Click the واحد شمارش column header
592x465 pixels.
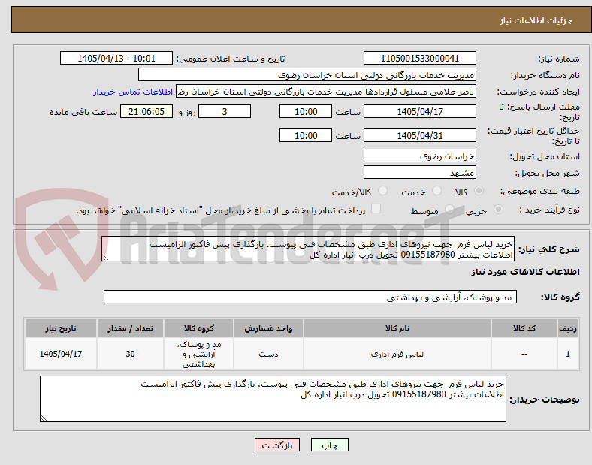coord(268,328)
